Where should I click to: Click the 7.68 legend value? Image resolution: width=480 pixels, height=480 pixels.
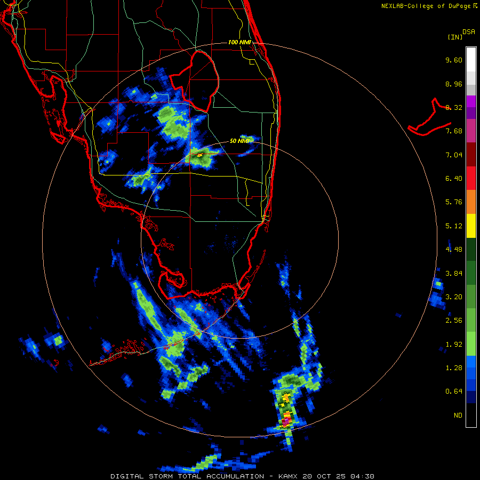[x=454, y=131]
